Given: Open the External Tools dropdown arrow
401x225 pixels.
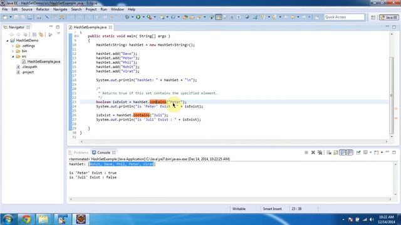Looking at the screenshot, I should pyautogui.click(x=155, y=17).
